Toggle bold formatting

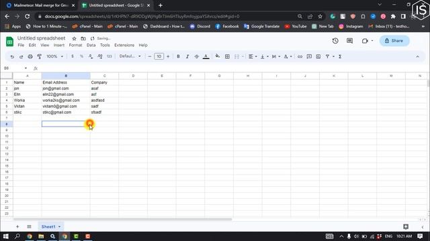(178, 56)
